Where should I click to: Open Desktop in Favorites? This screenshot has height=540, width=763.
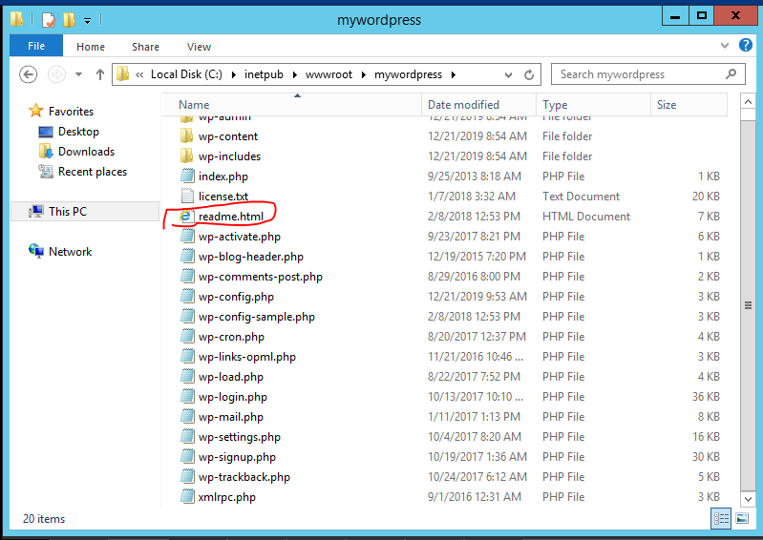pyautogui.click(x=78, y=132)
